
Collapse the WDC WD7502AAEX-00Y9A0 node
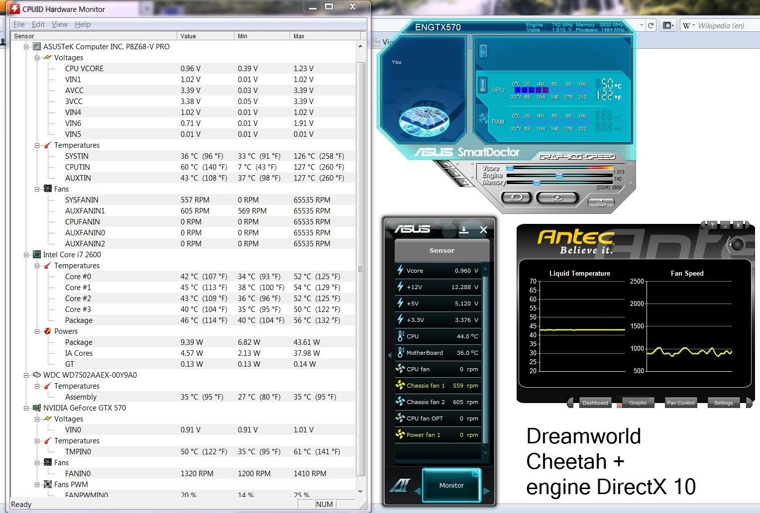pos(26,375)
